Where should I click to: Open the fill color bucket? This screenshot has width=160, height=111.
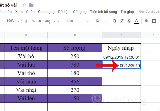click(146, 21)
